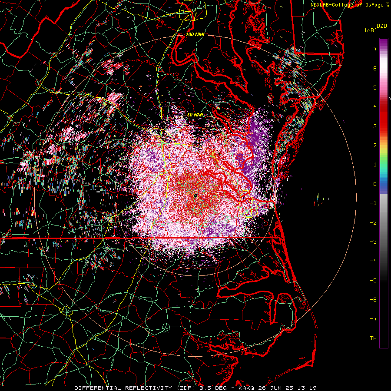Image resolution: width=391 pixels, height=391 pixels.
Task: Click the 2 tick label on the color scale
Action: [x=375, y=146]
